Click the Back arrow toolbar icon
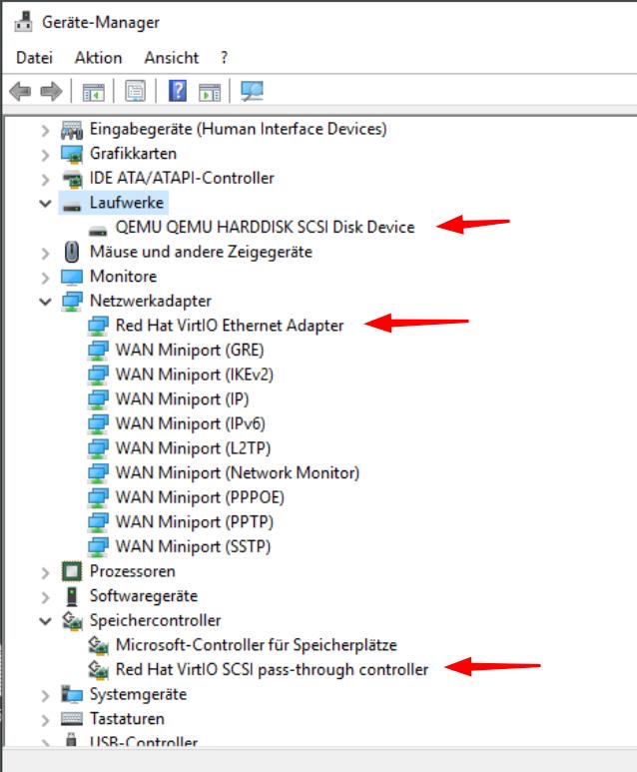Viewport: 637px width, 772px height. pyautogui.click(x=20, y=91)
